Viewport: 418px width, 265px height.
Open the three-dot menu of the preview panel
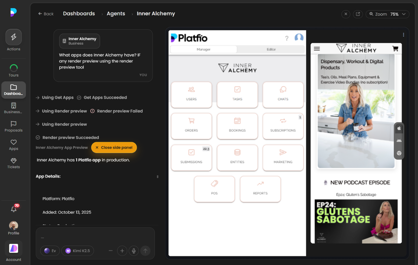coord(403,35)
